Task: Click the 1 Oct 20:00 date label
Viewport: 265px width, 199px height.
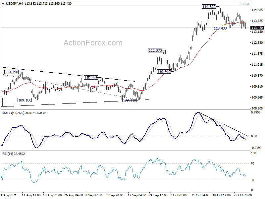Action: 178,195
